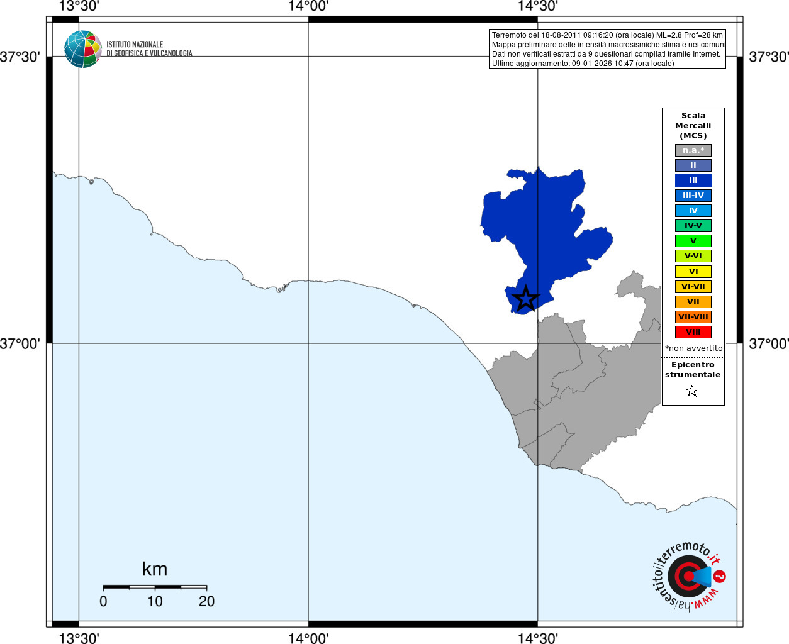Click the 'Dati non verificati estratti da 9 questionari' line
789x644 pixels.
(x=606, y=54)
